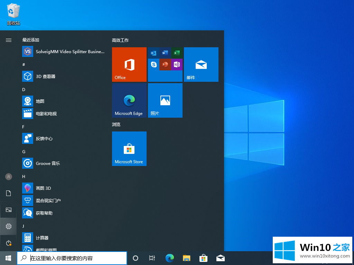The height and width of the screenshot is (265, 354).
Task: Open the OneNote icon in tile group
Action: tap(177, 65)
